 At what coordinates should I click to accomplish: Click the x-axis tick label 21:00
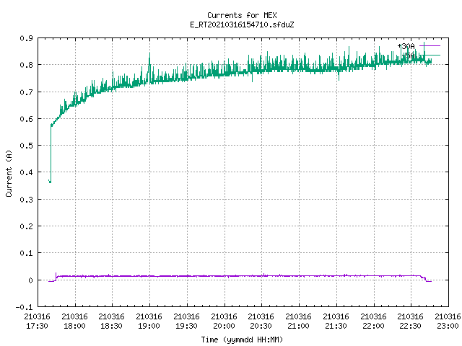click(298, 326)
